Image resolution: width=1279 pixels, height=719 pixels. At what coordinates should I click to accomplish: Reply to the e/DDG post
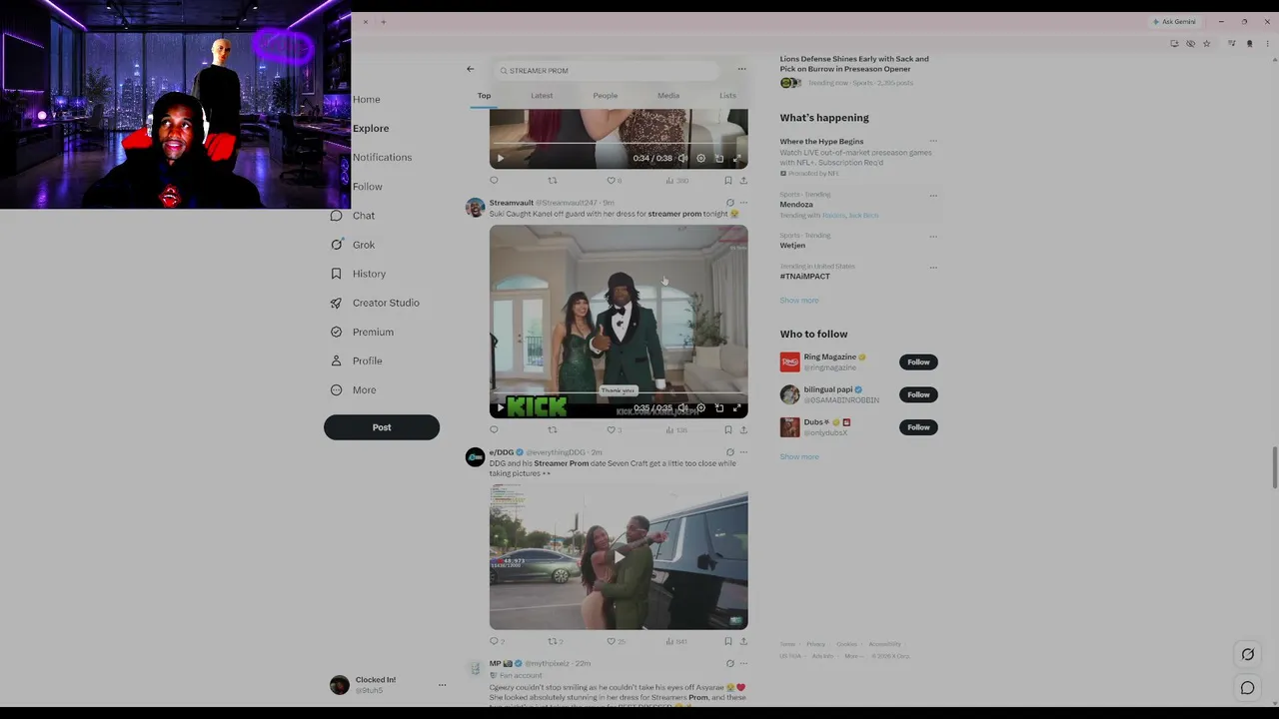[494, 641]
